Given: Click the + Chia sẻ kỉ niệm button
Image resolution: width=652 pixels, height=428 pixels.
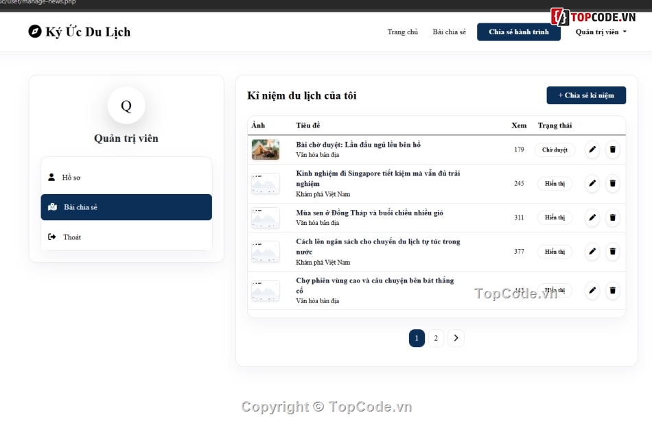Looking at the screenshot, I should [586, 95].
